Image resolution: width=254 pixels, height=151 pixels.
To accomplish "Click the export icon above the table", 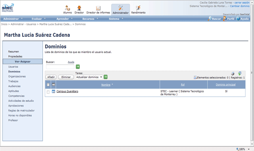I will (240, 73).
